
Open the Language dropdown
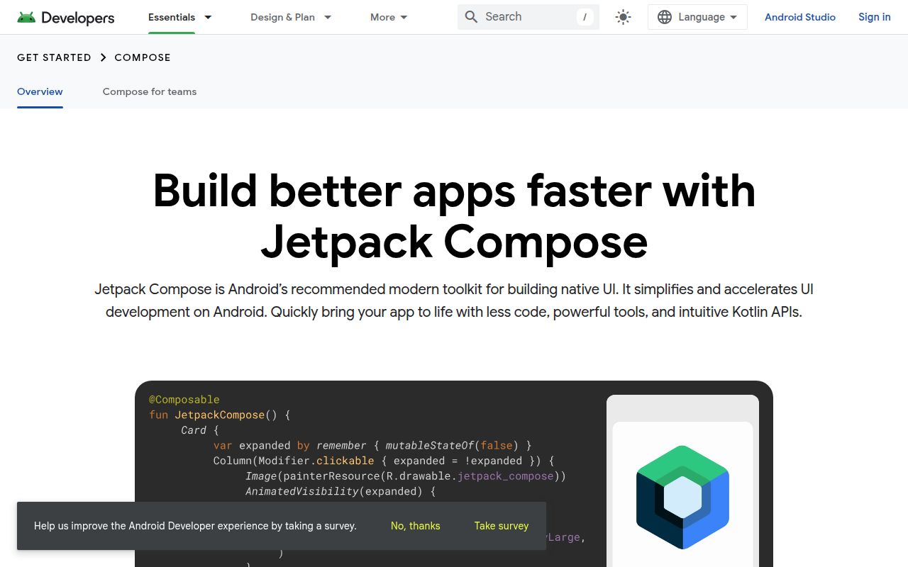(x=697, y=17)
